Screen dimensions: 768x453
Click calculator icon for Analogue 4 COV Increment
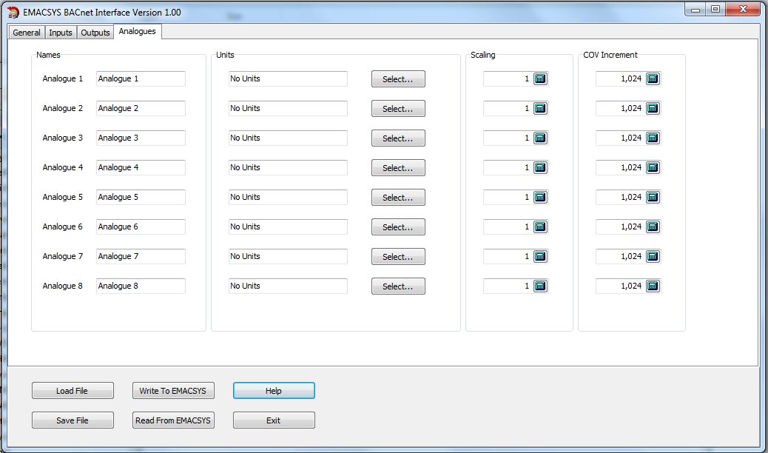coord(653,168)
